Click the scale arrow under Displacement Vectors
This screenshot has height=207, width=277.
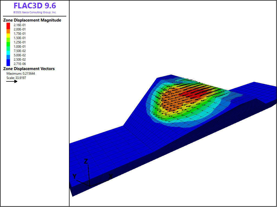pyautogui.click(x=12, y=81)
